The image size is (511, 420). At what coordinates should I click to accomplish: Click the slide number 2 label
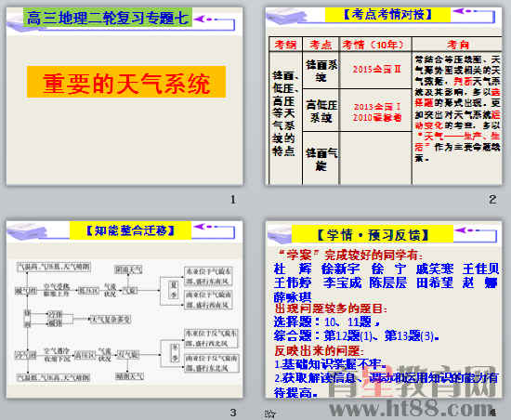click(492, 200)
